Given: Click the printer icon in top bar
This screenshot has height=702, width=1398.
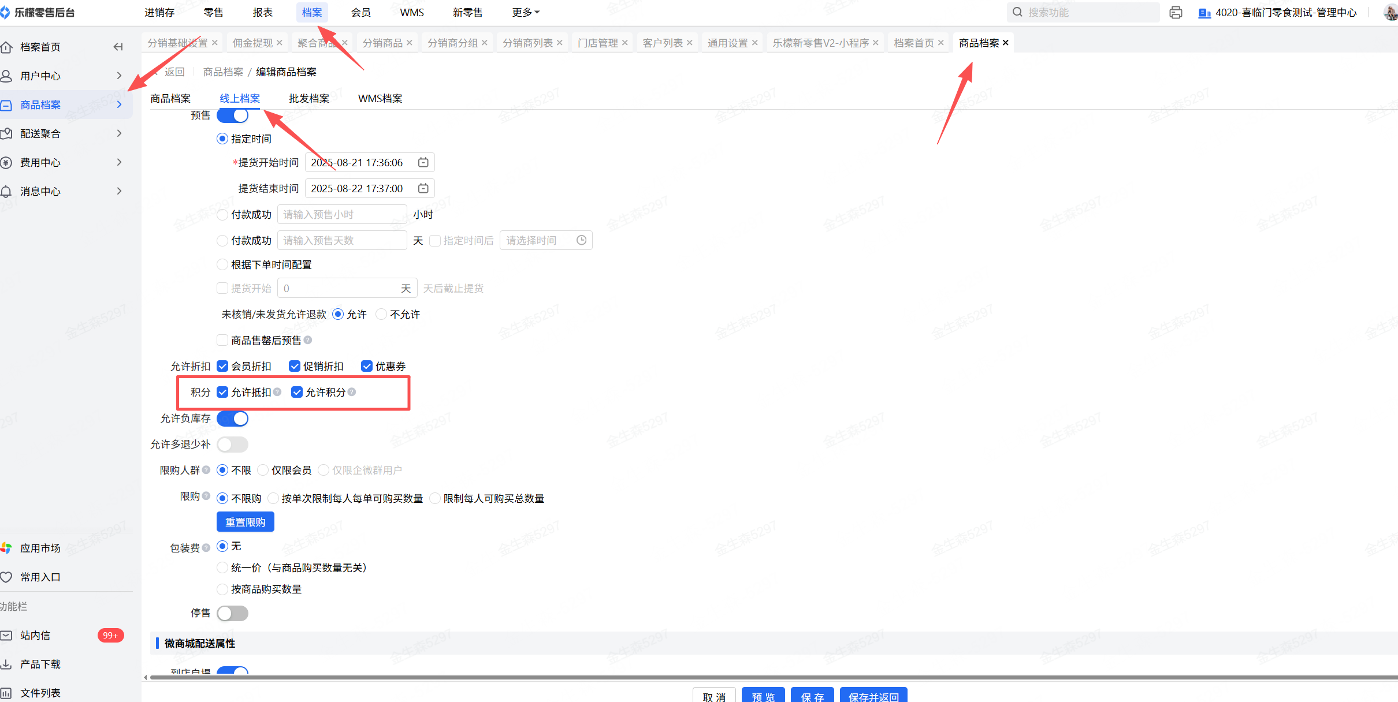Looking at the screenshot, I should (1175, 13).
